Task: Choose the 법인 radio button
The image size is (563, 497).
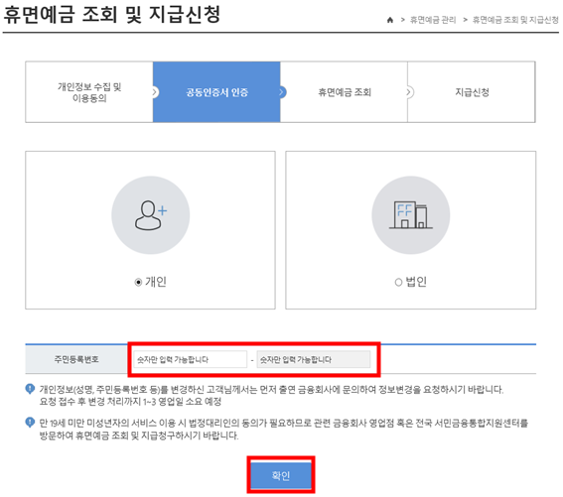Action: (x=398, y=283)
